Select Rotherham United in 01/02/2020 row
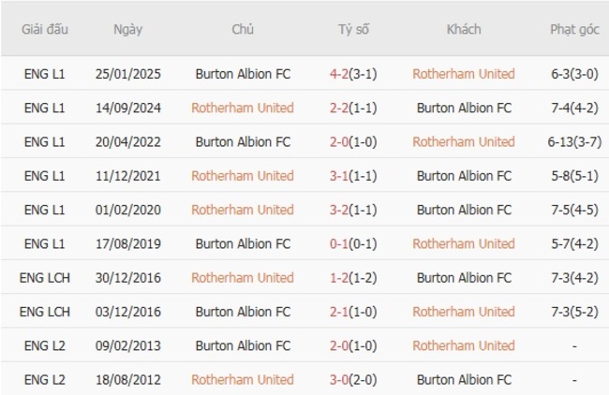This screenshot has height=395, width=609. point(243,210)
